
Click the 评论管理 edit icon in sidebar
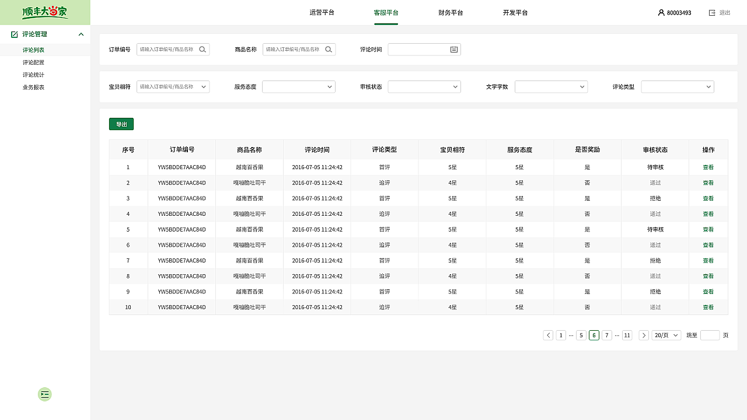pyautogui.click(x=15, y=34)
